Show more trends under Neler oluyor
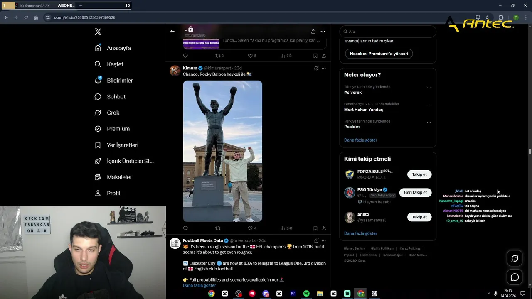 coord(360,140)
